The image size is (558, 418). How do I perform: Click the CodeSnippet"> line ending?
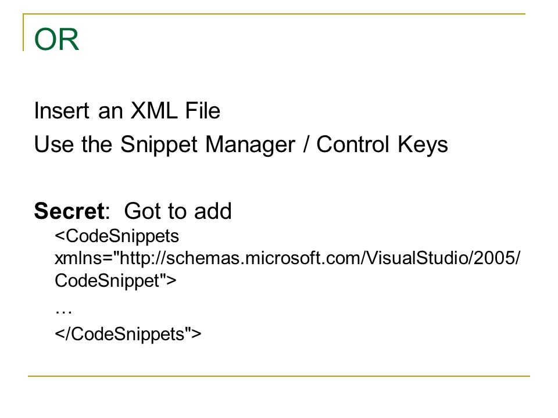click(115, 281)
